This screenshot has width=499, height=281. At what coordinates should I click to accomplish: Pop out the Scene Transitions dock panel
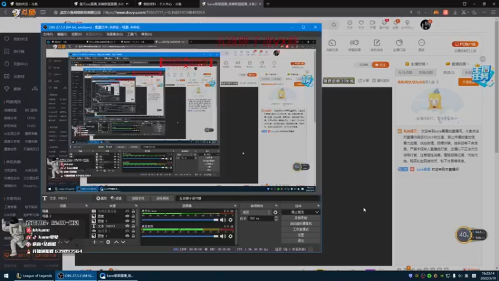[276, 206]
